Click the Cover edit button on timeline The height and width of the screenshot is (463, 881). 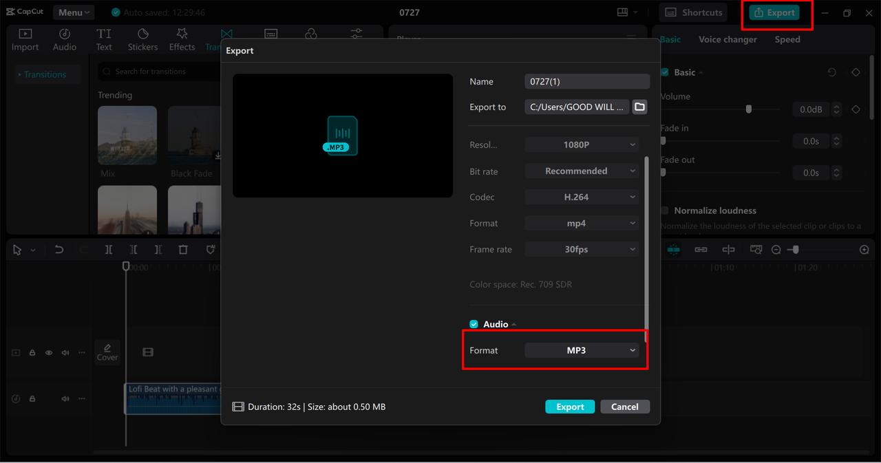[107, 352]
